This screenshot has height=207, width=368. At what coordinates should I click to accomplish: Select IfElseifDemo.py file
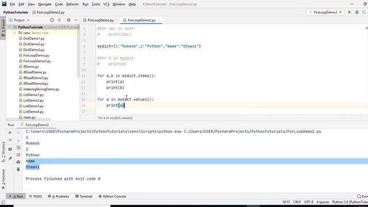click(x=34, y=72)
